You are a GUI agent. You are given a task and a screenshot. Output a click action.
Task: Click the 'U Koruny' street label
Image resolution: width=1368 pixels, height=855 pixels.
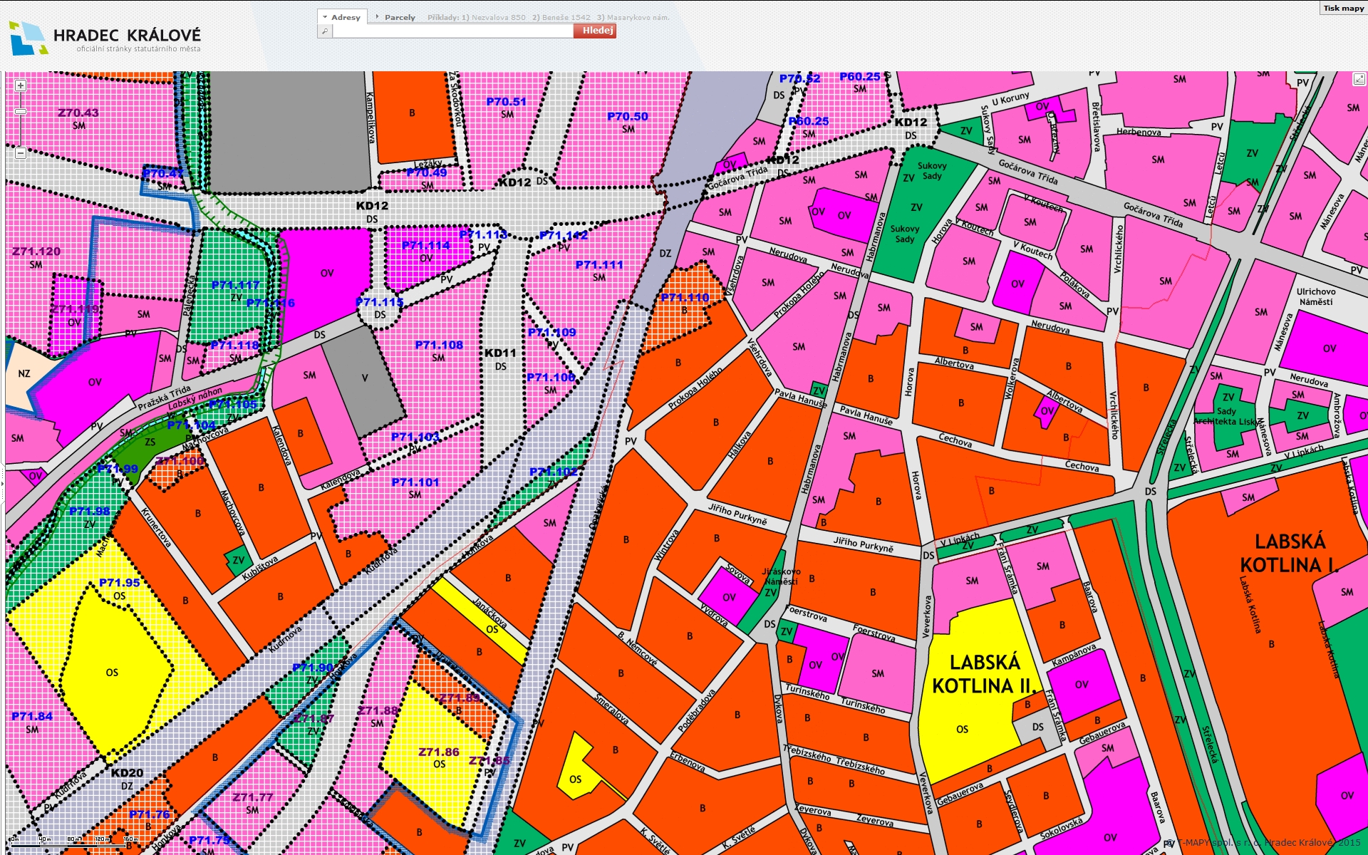(1010, 98)
